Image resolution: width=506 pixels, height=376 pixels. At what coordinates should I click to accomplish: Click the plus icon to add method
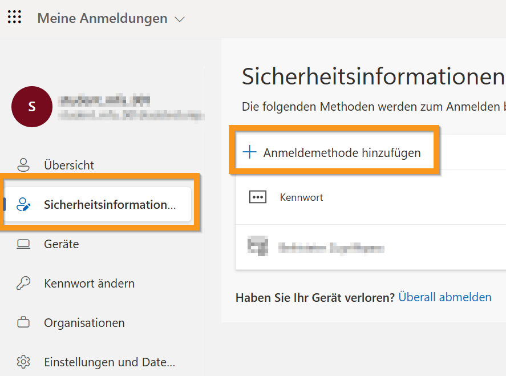pyautogui.click(x=250, y=152)
